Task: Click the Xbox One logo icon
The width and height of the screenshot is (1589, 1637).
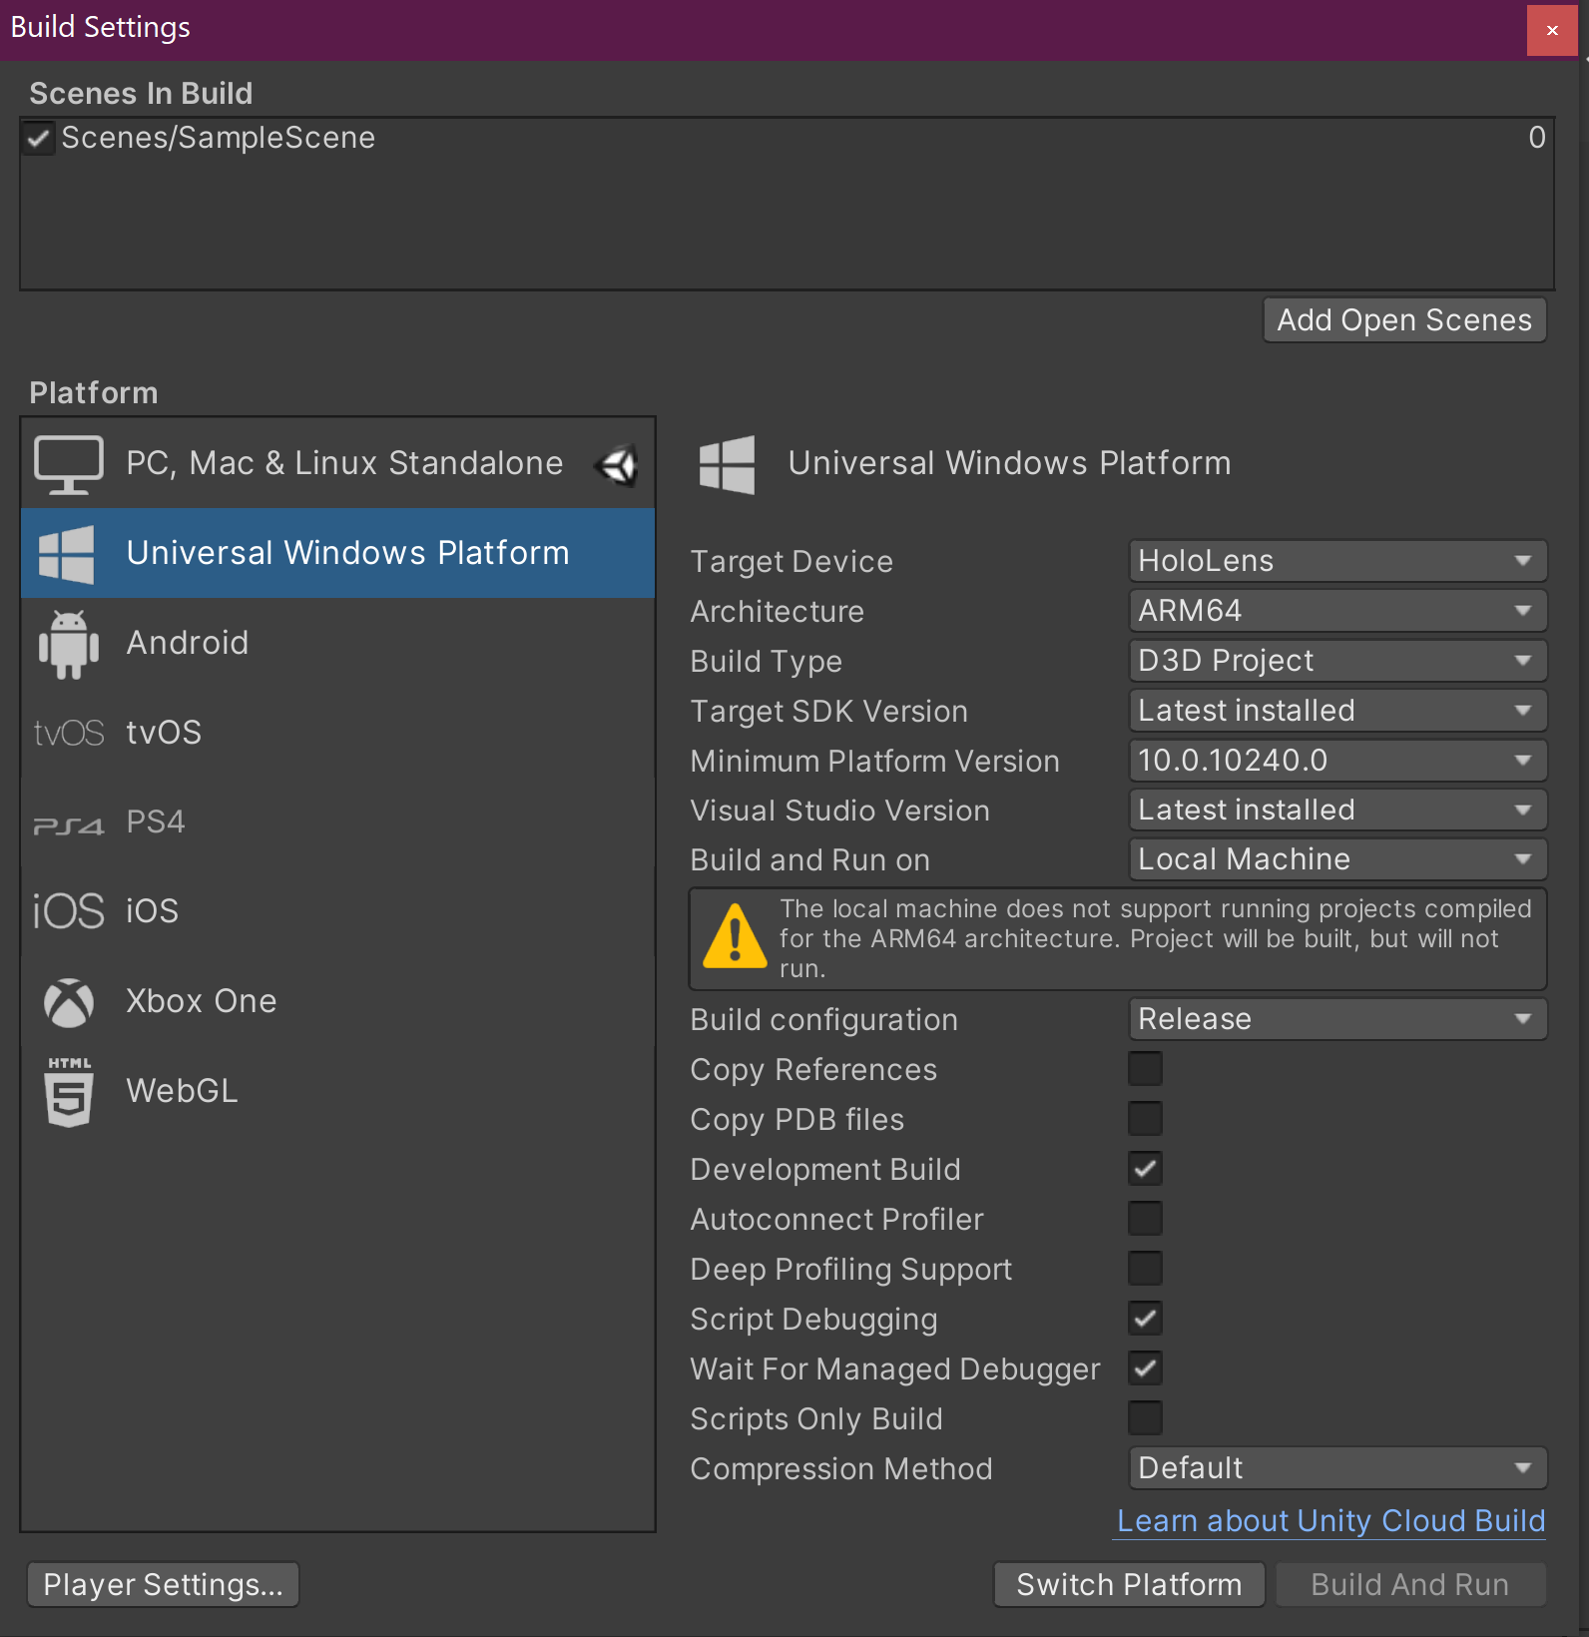Action: pyautogui.click(x=68, y=1002)
